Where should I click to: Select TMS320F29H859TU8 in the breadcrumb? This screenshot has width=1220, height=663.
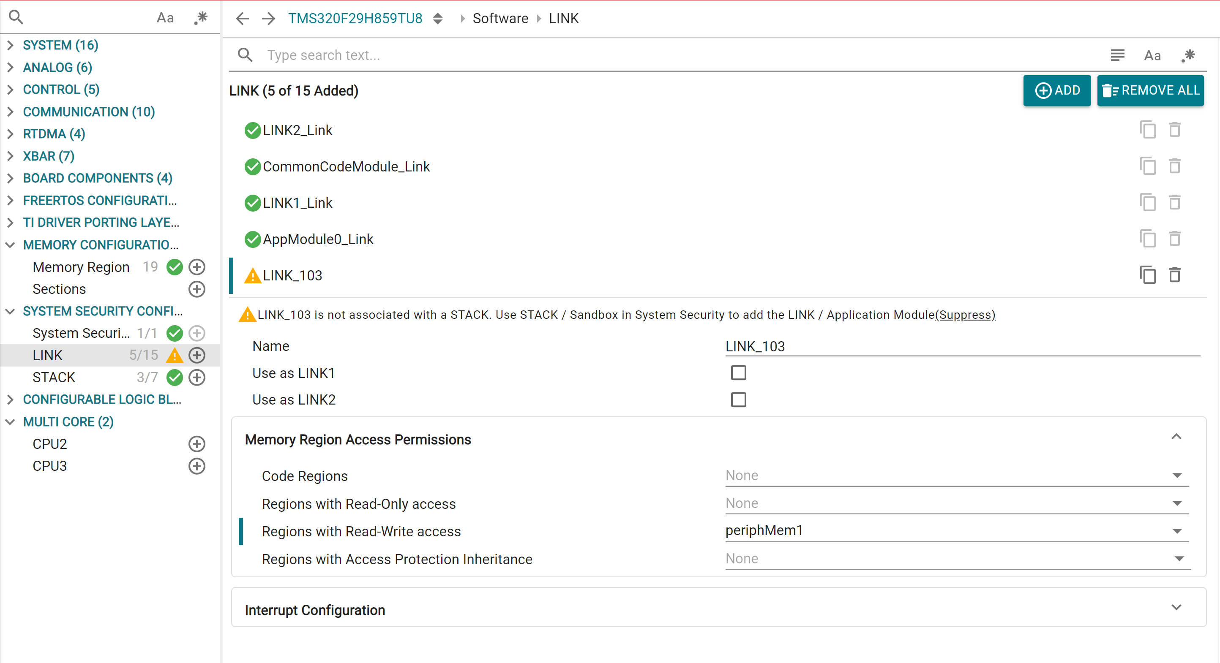point(355,19)
